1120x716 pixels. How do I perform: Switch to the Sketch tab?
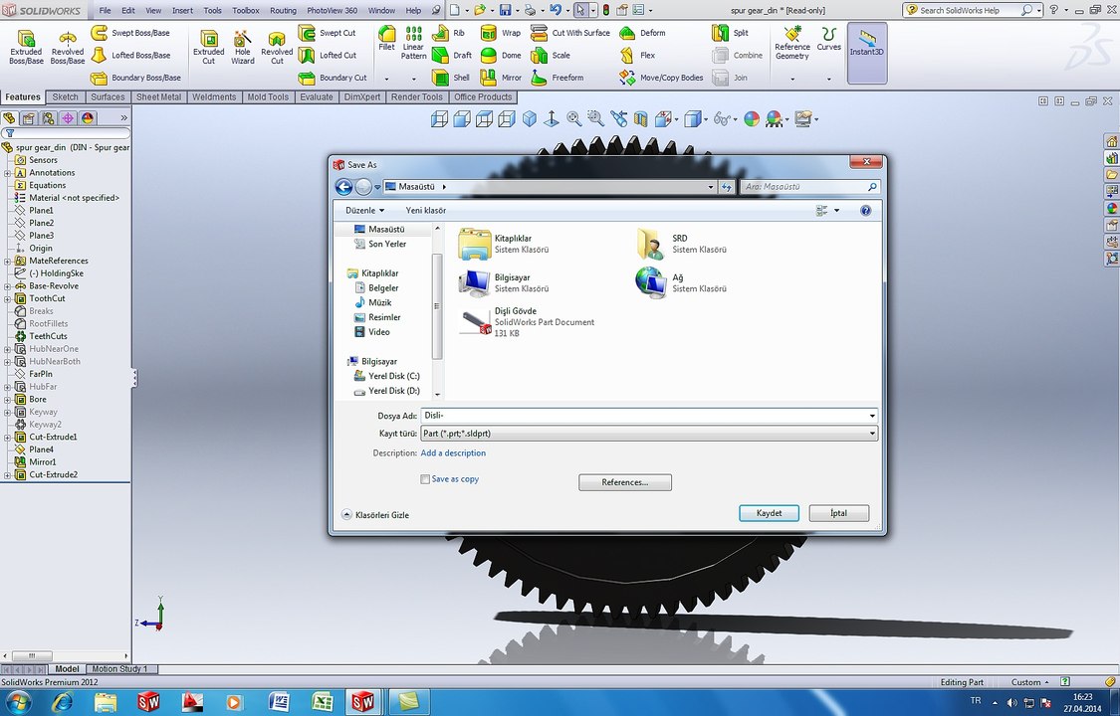[65, 97]
